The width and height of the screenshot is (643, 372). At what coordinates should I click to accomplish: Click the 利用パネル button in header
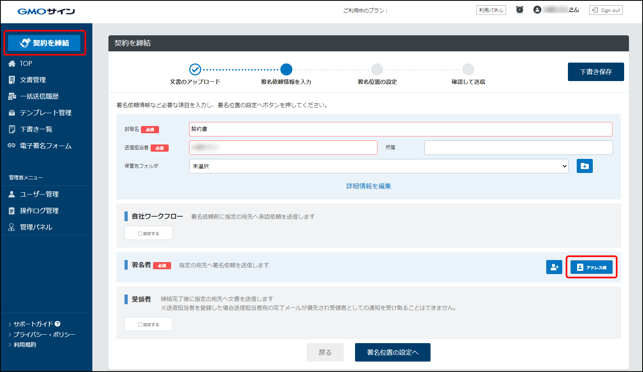491,10
